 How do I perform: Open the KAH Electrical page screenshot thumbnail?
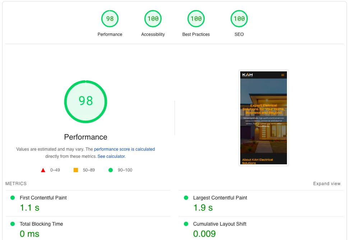click(264, 118)
